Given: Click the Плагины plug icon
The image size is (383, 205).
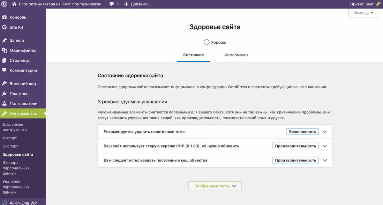Looking at the screenshot, I should 4,94.
